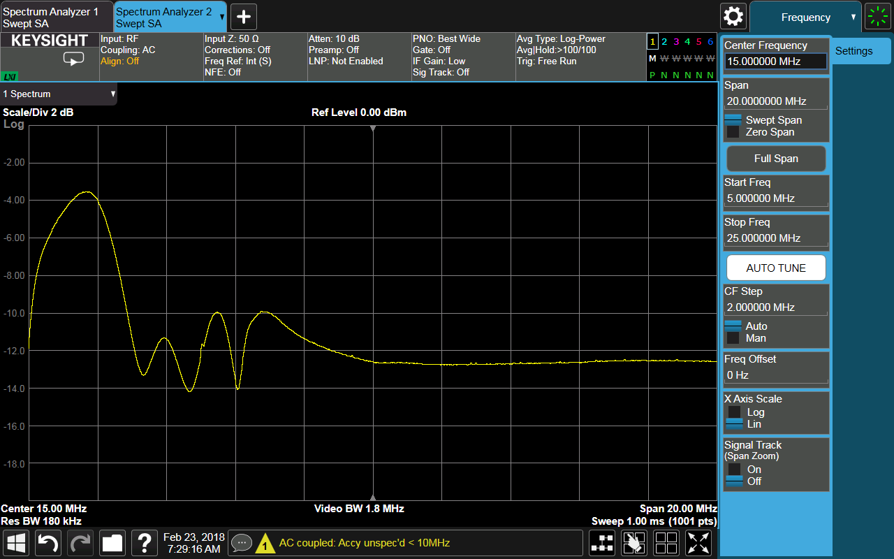The width and height of the screenshot is (894, 559).
Task: Select trace 1 in trace indicator
Action: point(652,42)
